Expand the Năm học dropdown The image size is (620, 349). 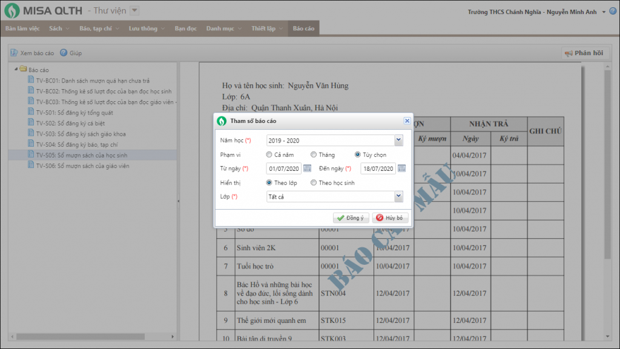coord(398,141)
